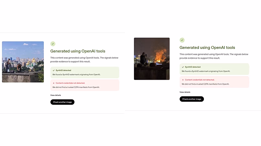Click left pink content credentials not detected box
This screenshot has width=261, height=146.
coord(85,85)
